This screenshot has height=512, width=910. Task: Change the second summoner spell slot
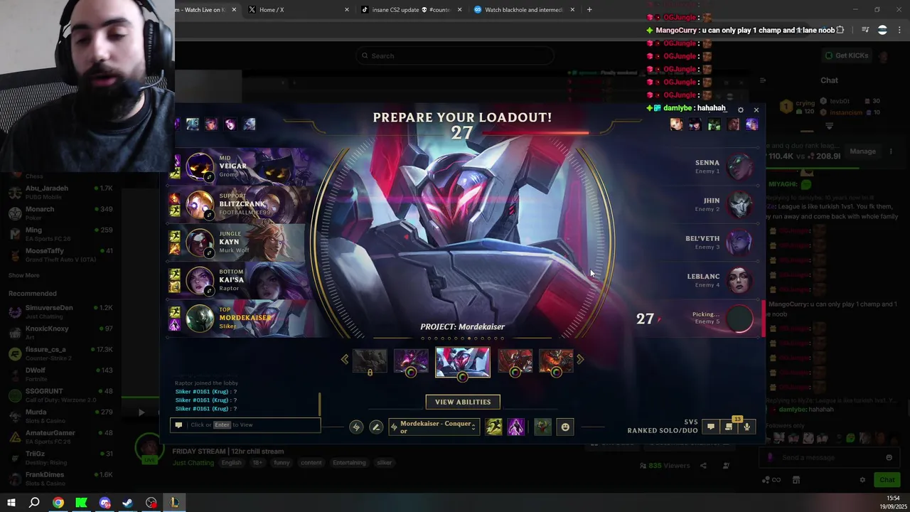pyautogui.click(x=515, y=427)
